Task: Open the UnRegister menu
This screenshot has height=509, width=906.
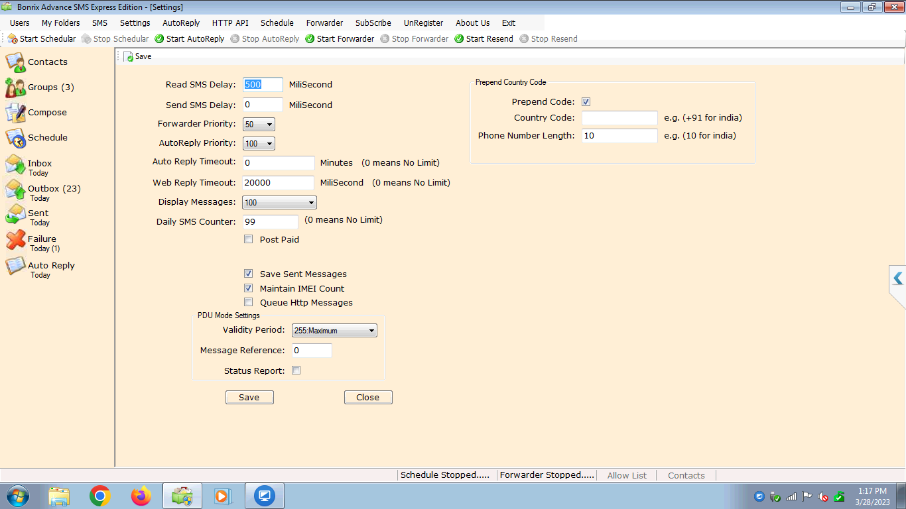Action: click(423, 23)
